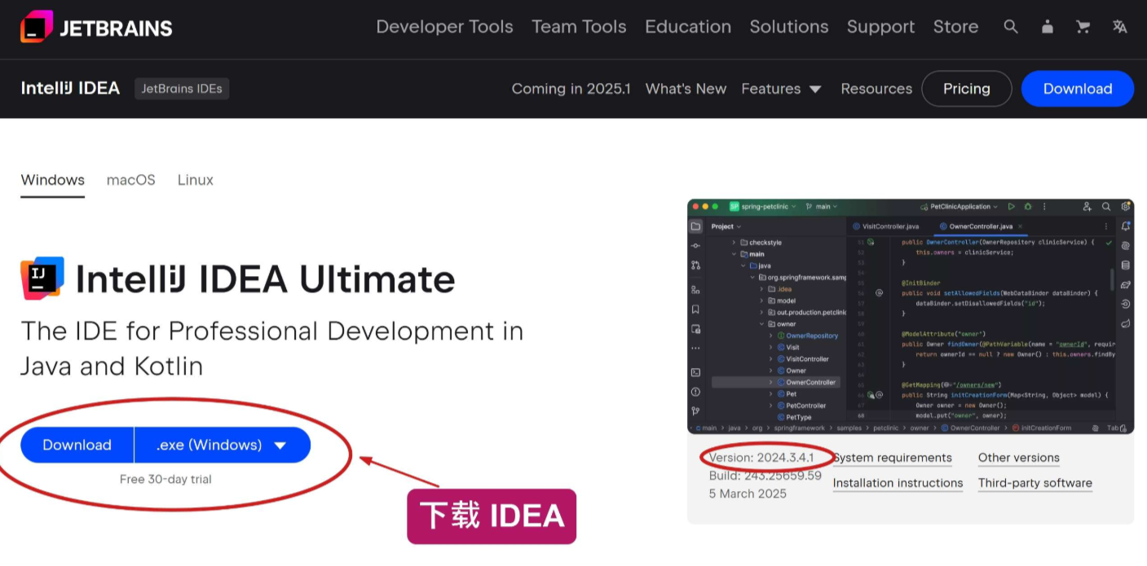Click the Download button above Free 30-day trial
The image size is (1147, 566).
coord(77,445)
